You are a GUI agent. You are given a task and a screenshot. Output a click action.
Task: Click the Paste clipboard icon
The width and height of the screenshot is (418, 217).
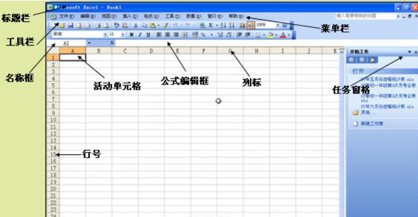152,25
